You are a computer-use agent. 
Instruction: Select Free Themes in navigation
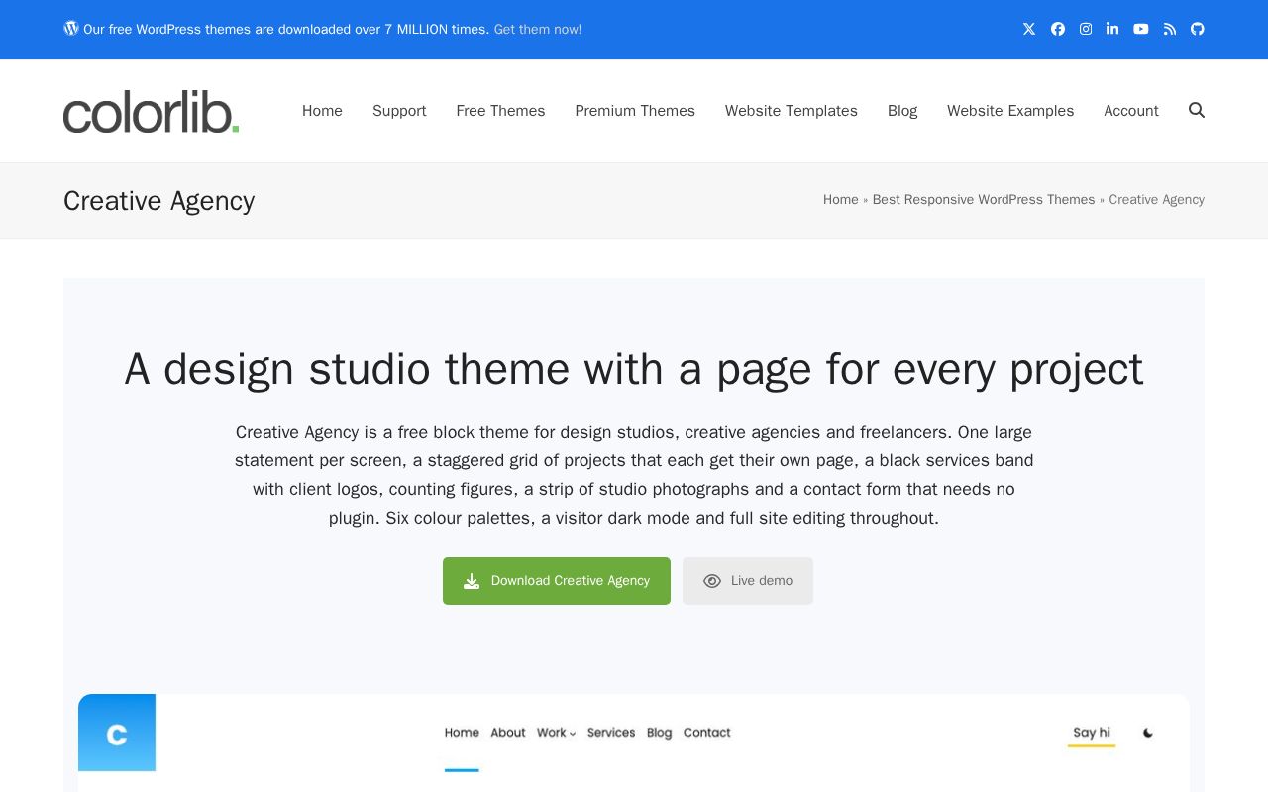pos(500,111)
